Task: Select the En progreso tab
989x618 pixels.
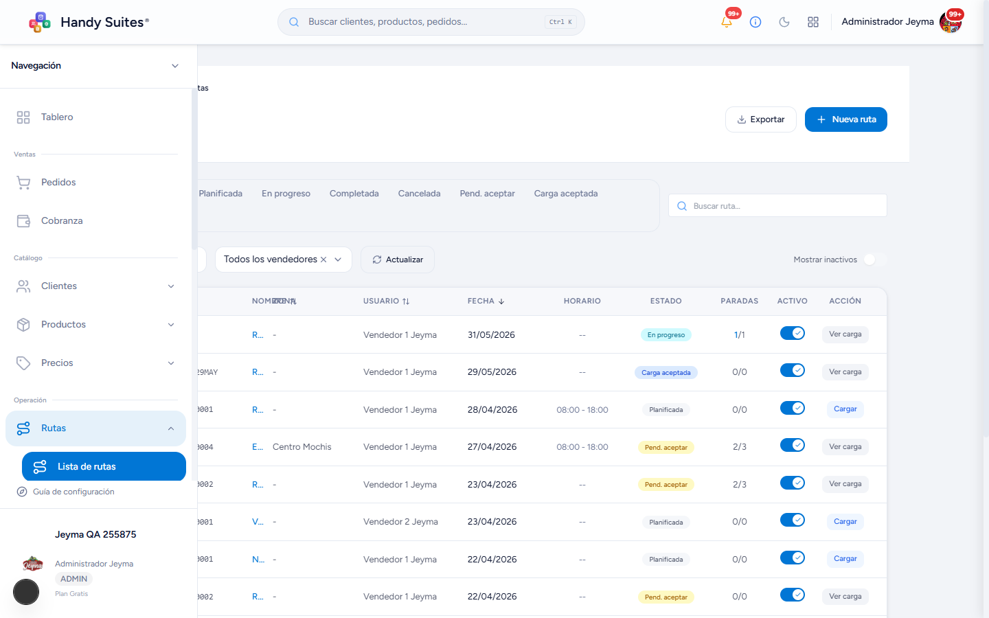Action: [286, 194]
